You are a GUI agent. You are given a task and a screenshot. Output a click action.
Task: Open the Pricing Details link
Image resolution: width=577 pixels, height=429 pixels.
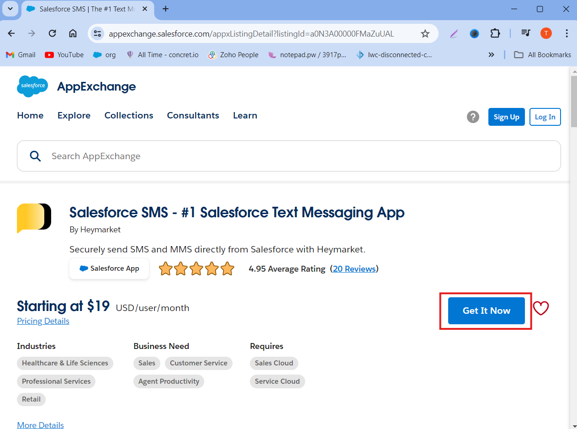pyautogui.click(x=43, y=321)
